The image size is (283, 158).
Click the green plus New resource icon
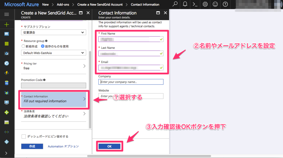[x=7, y=24]
